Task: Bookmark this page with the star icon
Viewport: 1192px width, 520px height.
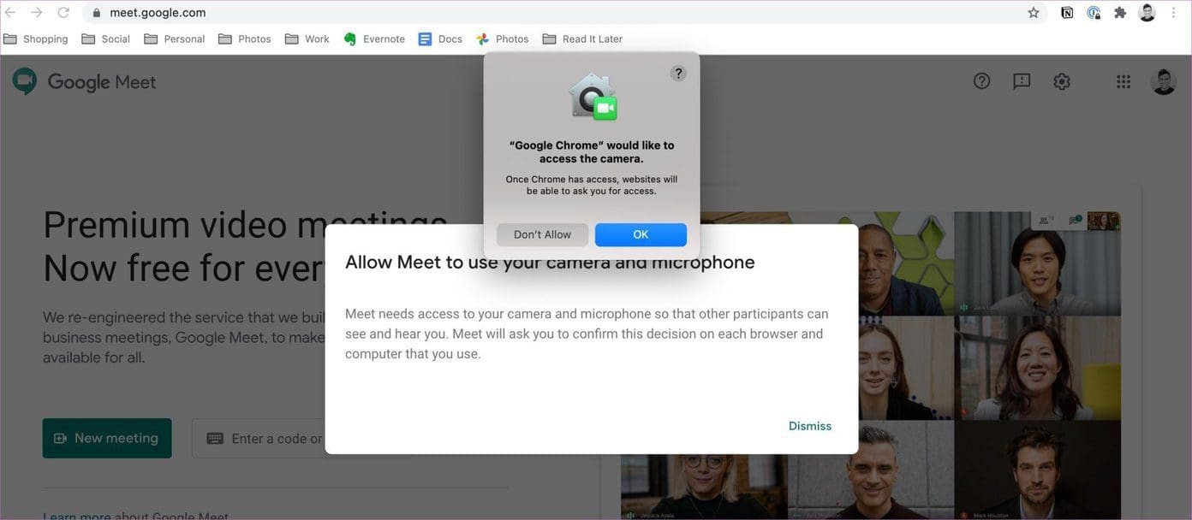Action: [1034, 13]
